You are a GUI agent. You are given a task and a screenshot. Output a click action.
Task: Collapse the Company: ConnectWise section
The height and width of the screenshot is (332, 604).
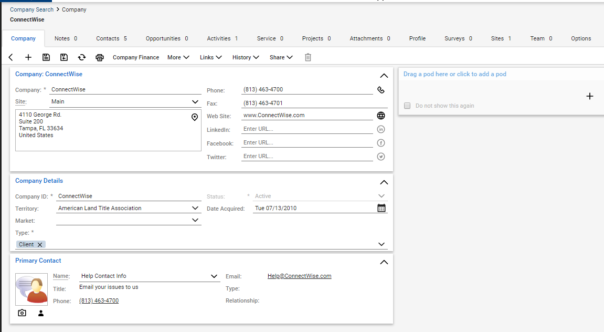[384, 76]
